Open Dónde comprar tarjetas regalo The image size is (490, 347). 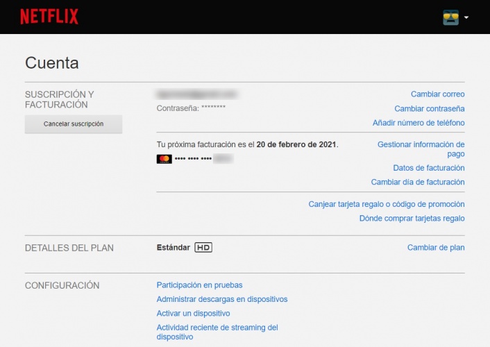[412, 218]
